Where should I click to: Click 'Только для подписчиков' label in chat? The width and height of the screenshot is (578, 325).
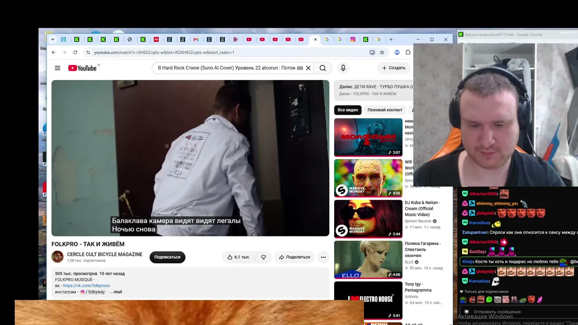pyautogui.click(x=486, y=292)
